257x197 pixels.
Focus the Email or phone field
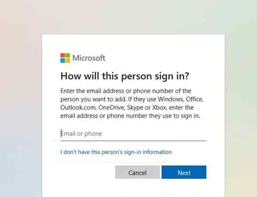133,134
